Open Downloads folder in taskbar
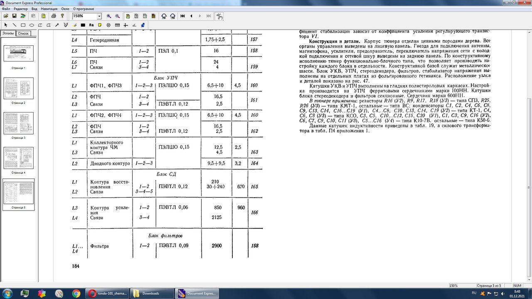This screenshot has width=532, height=299. click(x=151, y=293)
